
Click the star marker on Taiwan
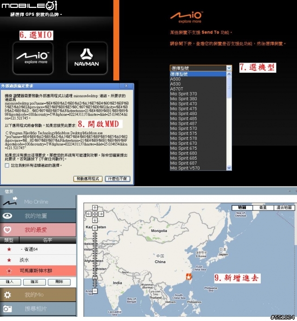(189, 276)
